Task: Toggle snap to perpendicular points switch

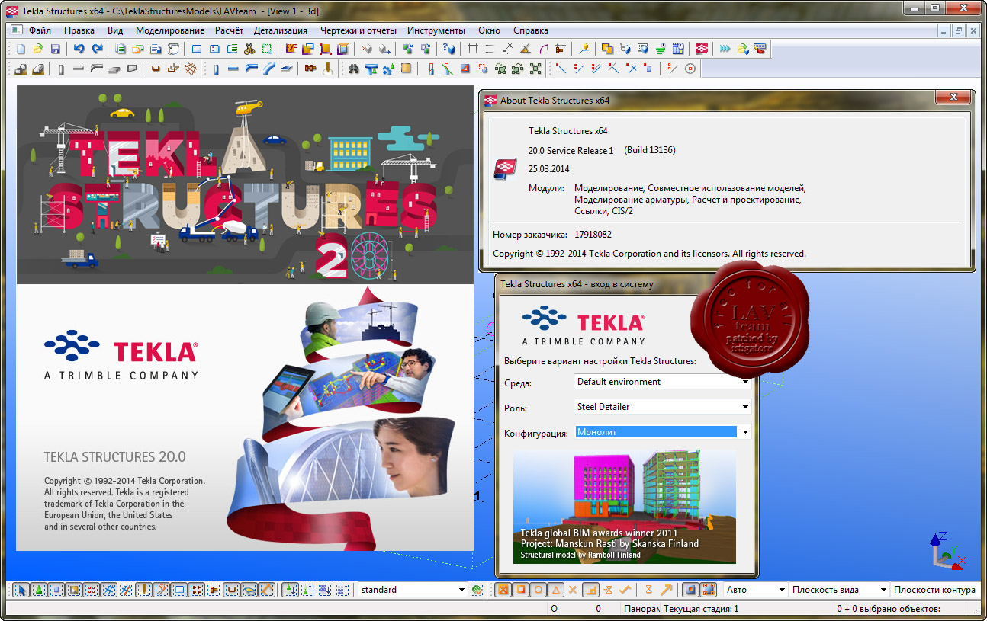Action: [x=592, y=590]
